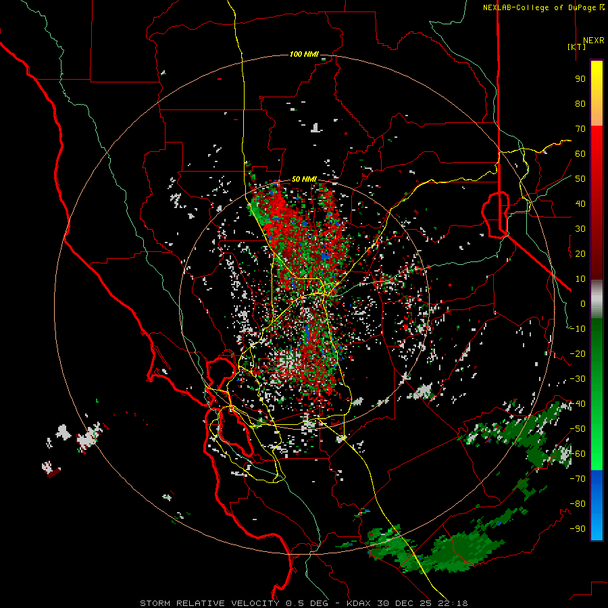The height and width of the screenshot is (608, 608).
Task: Click the -20 value on velocity scale
Action: point(578,354)
